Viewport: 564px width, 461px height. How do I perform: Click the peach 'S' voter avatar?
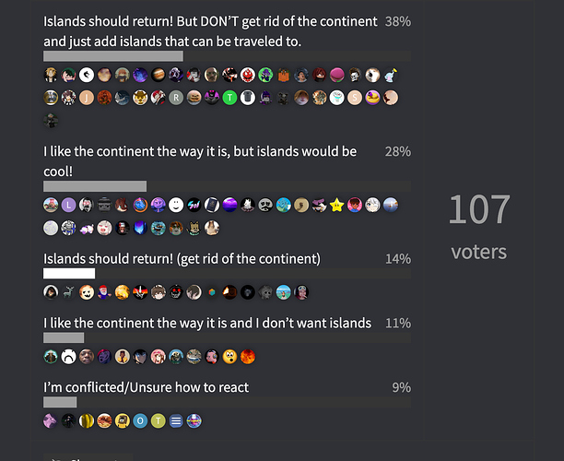[x=355, y=98]
